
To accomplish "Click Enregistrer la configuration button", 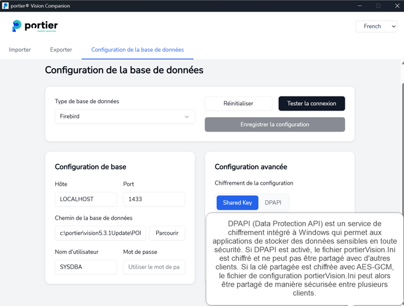I will click(x=274, y=124).
